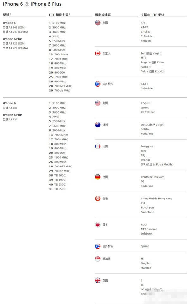Screen dimensions: 190x306
Task: Click the Puerto Rico flag beside Sprint
Action: (98, 246)
